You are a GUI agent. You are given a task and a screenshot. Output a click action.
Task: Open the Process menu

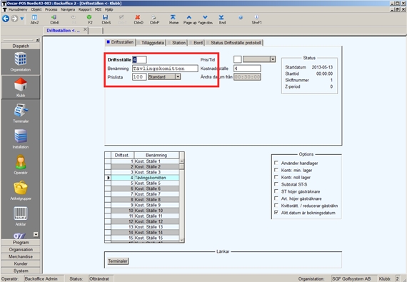coord(51,9)
